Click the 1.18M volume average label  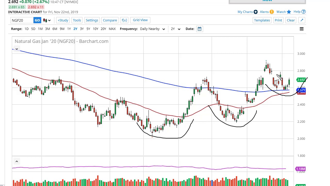click(x=300, y=169)
